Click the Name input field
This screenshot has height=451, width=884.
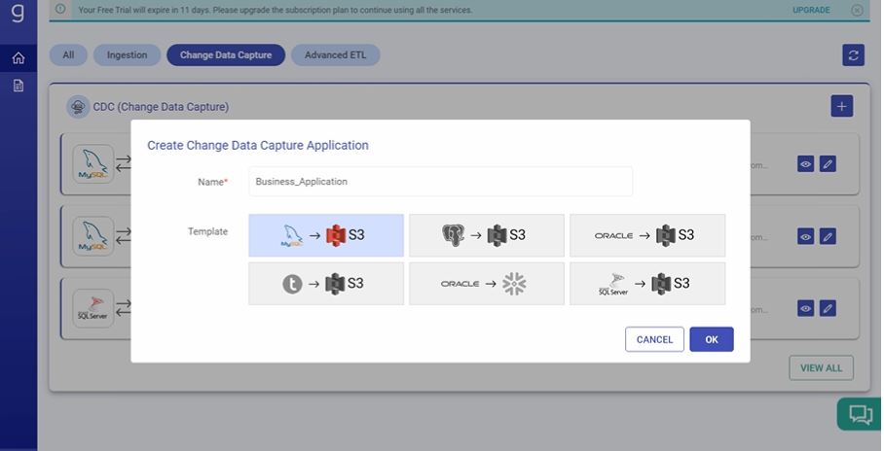pyautogui.click(x=440, y=182)
